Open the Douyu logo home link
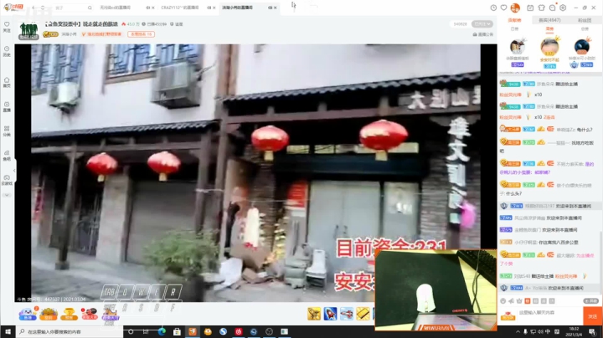This screenshot has width=603, height=338. pyautogui.click(x=13, y=8)
